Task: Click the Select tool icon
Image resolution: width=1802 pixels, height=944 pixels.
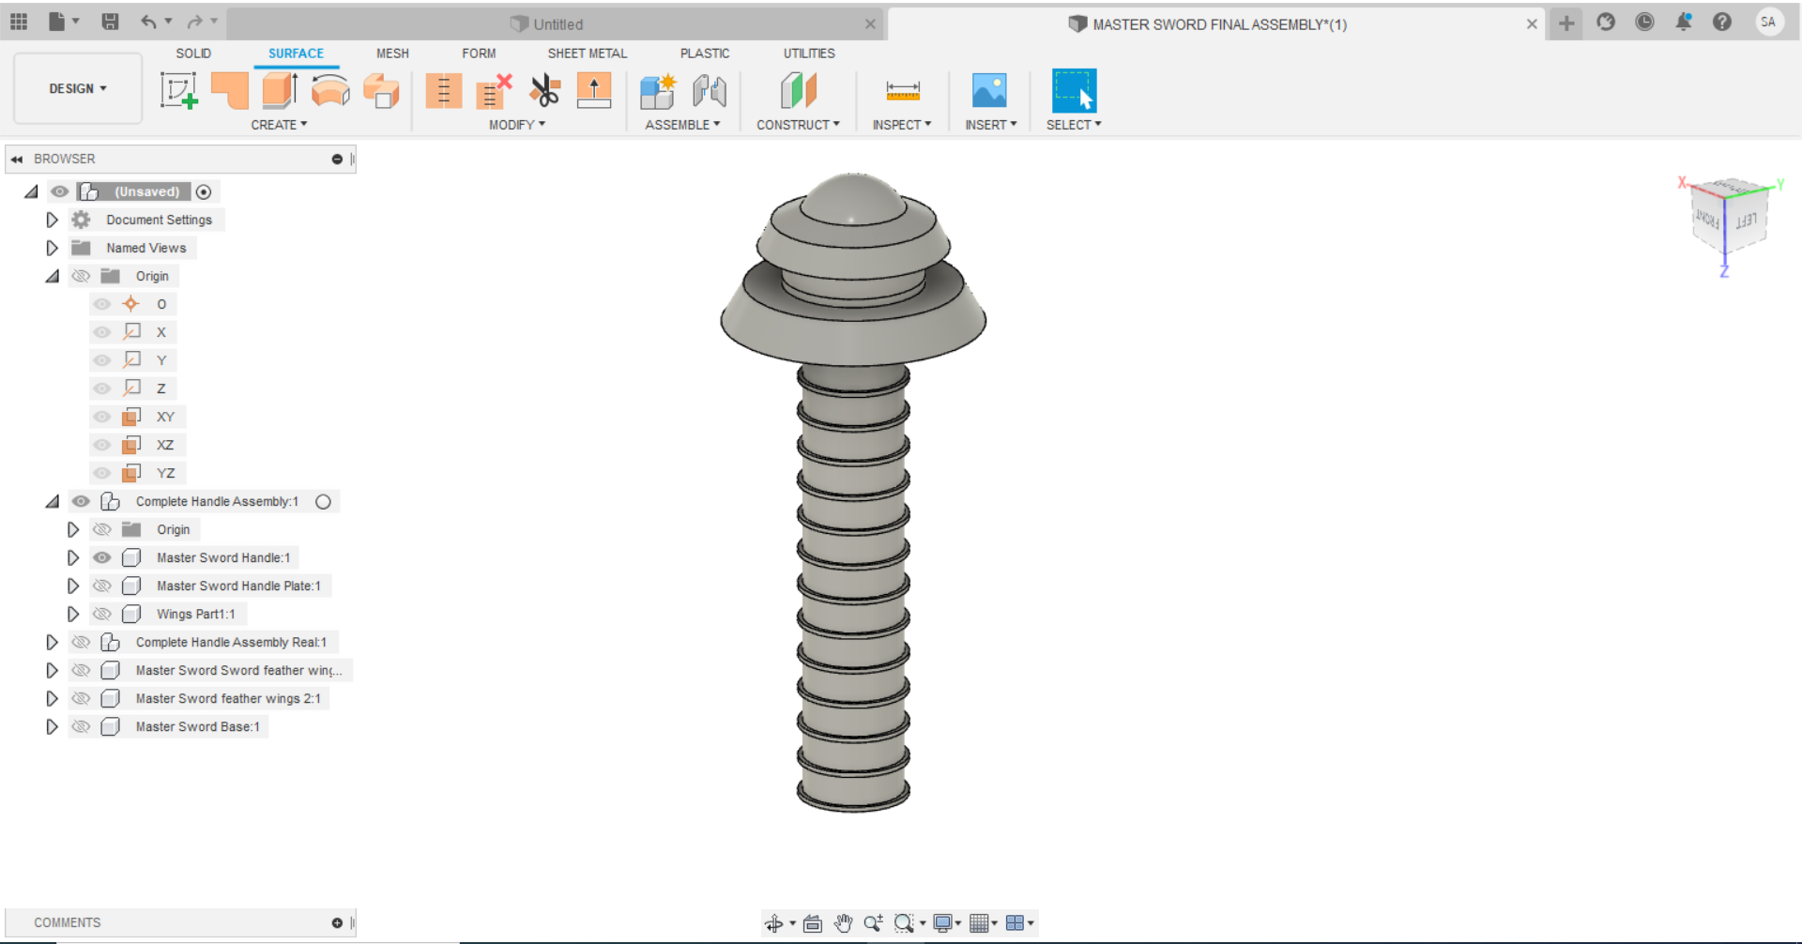Action: (x=1074, y=91)
